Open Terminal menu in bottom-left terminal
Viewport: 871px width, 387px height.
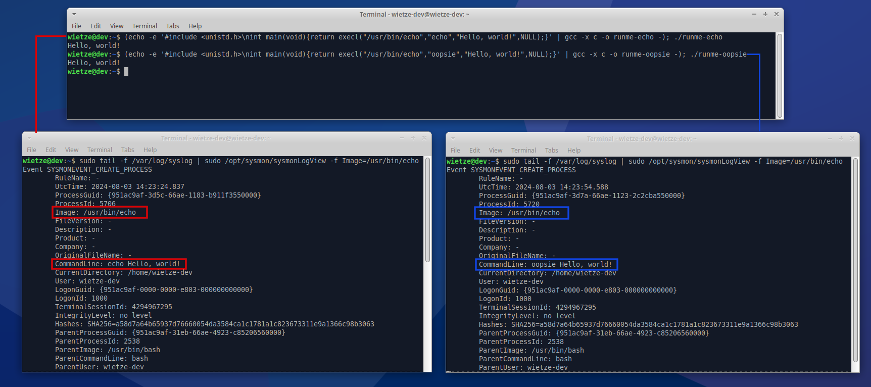(100, 150)
